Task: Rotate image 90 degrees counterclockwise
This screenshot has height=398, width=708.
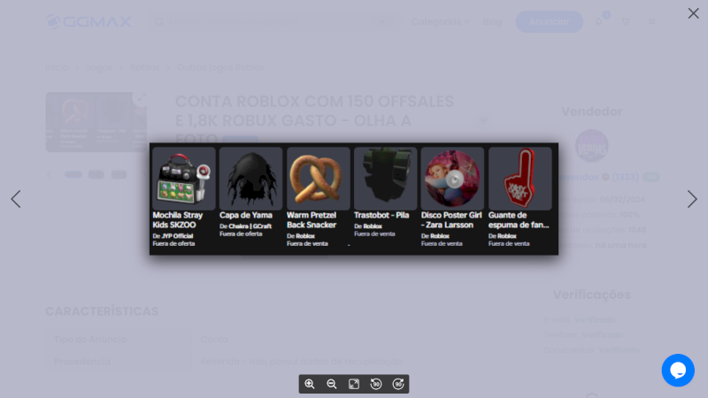Action: pyautogui.click(x=376, y=384)
